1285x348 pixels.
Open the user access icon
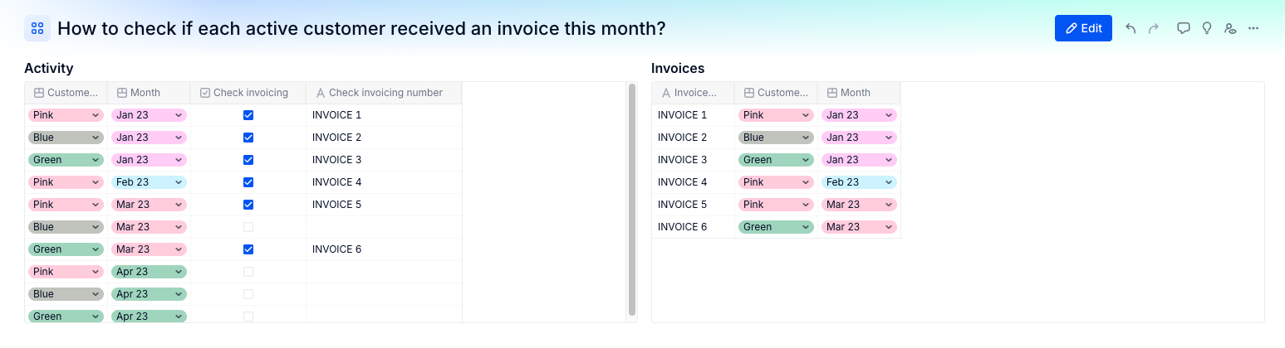tap(1230, 28)
